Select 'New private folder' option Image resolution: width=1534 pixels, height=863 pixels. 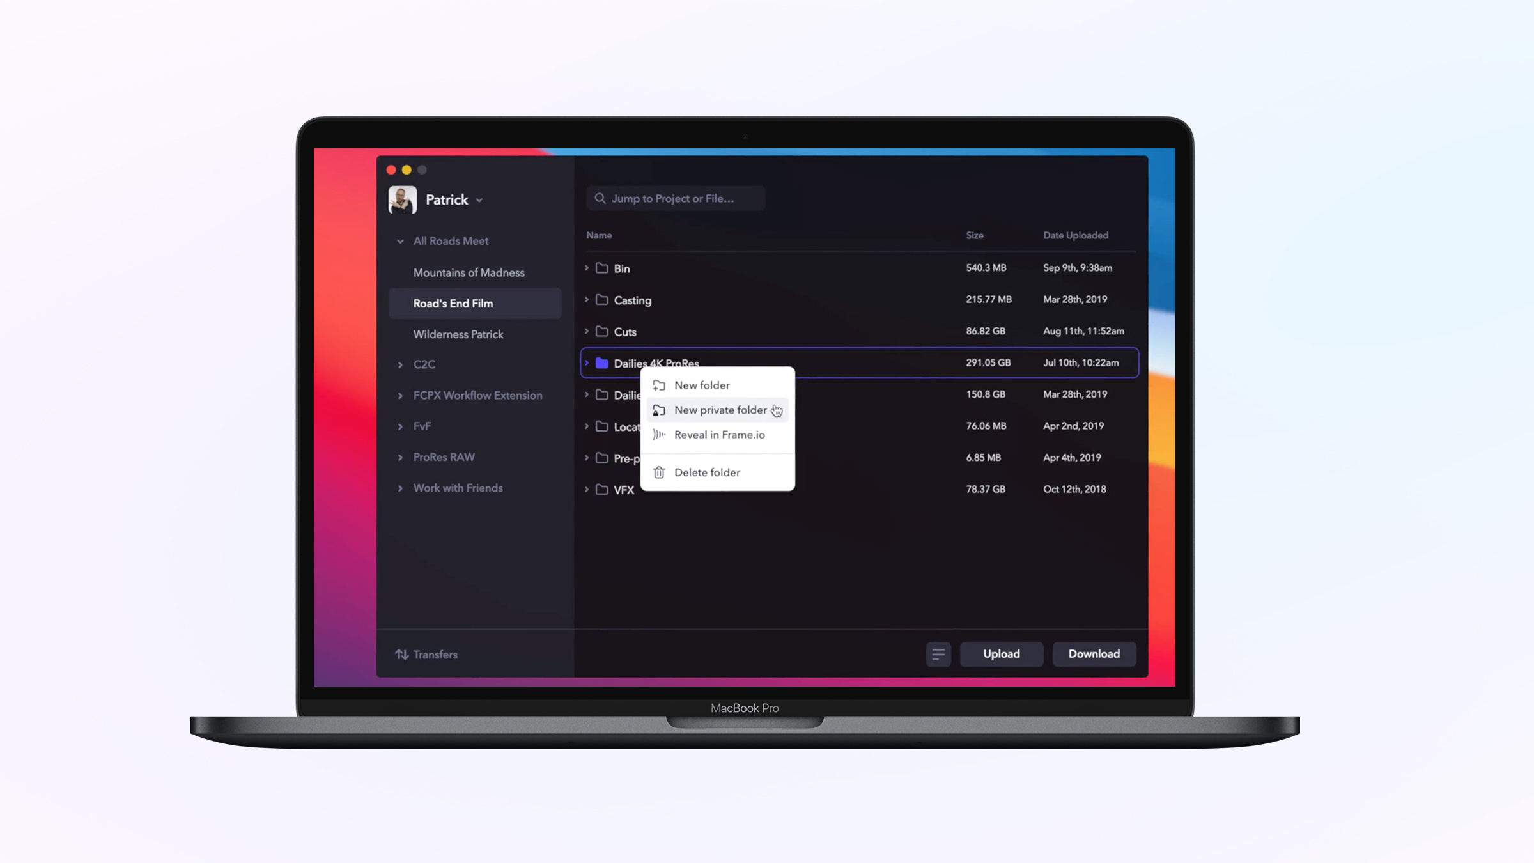(720, 410)
